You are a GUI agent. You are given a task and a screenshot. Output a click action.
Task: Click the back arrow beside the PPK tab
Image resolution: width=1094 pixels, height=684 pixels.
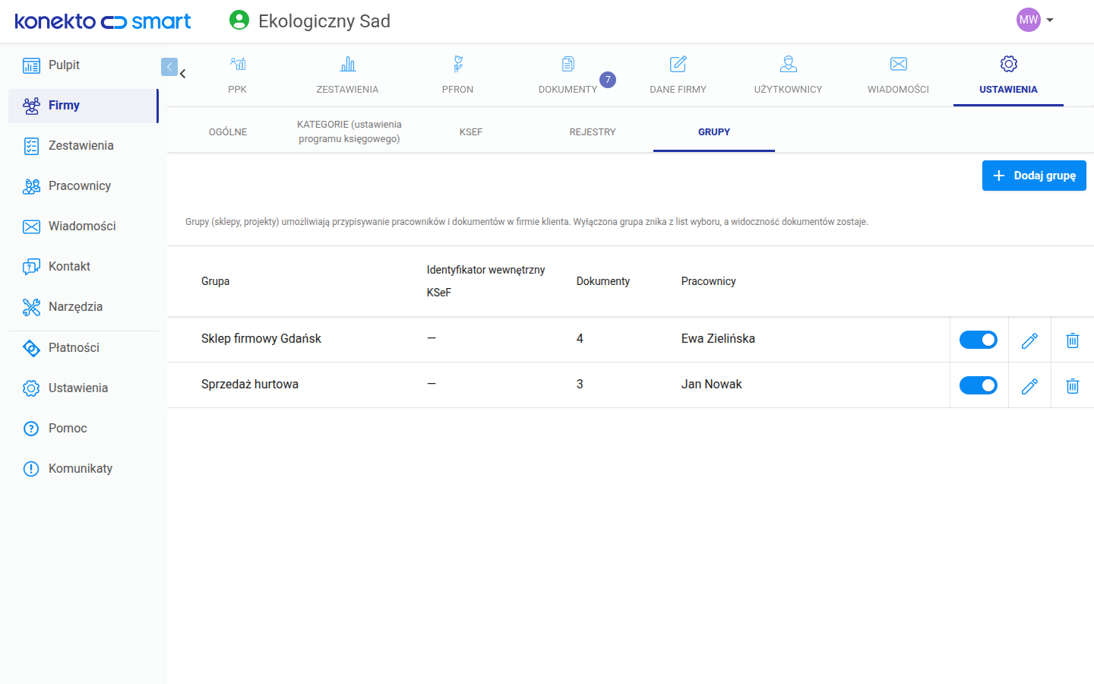pyautogui.click(x=183, y=74)
